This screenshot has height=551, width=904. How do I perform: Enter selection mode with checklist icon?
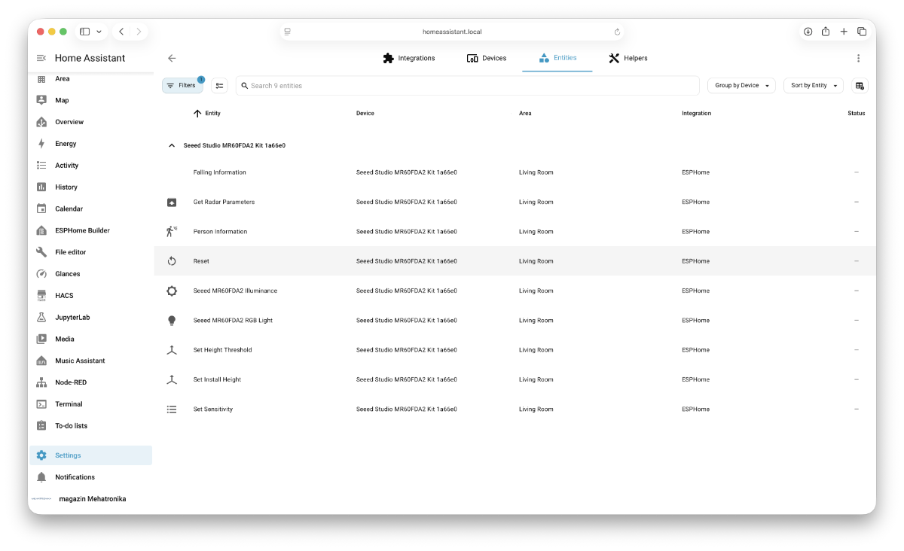[x=219, y=86]
